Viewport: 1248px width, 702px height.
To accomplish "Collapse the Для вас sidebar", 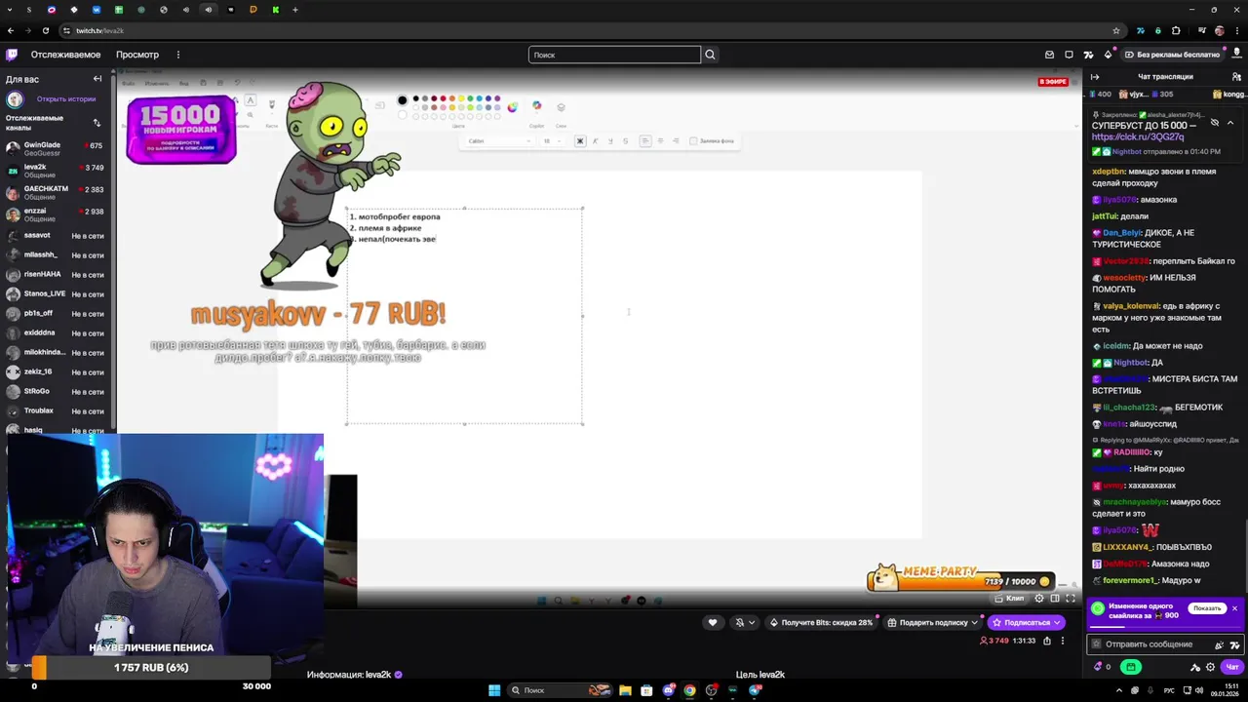I will click(x=97, y=79).
